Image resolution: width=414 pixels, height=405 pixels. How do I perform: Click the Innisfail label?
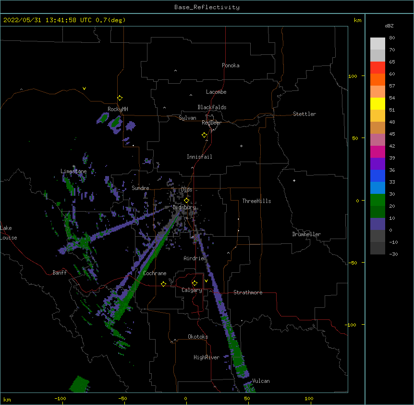(x=199, y=157)
